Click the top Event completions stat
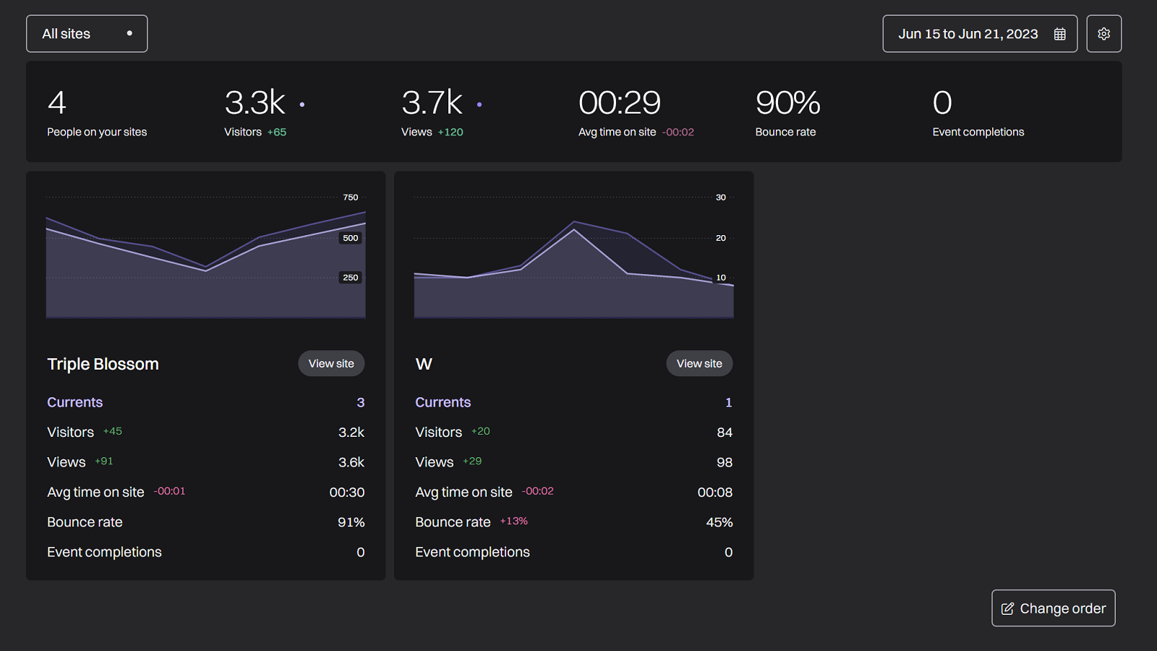The width and height of the screenshot is (1157, 651). click(978, 112)
